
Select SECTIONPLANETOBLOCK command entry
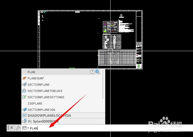pos(61,91)
